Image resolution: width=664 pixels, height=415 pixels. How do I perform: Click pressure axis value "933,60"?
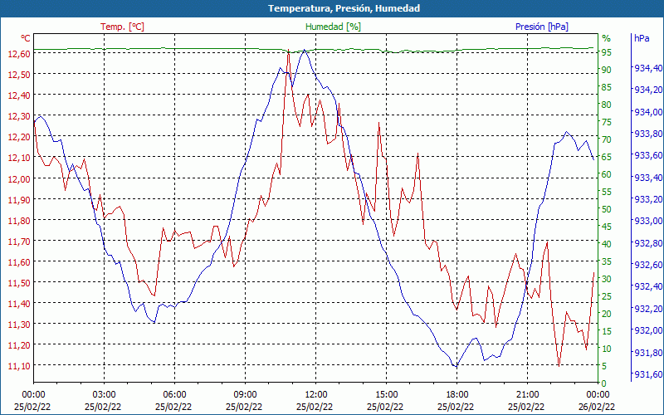648,155
